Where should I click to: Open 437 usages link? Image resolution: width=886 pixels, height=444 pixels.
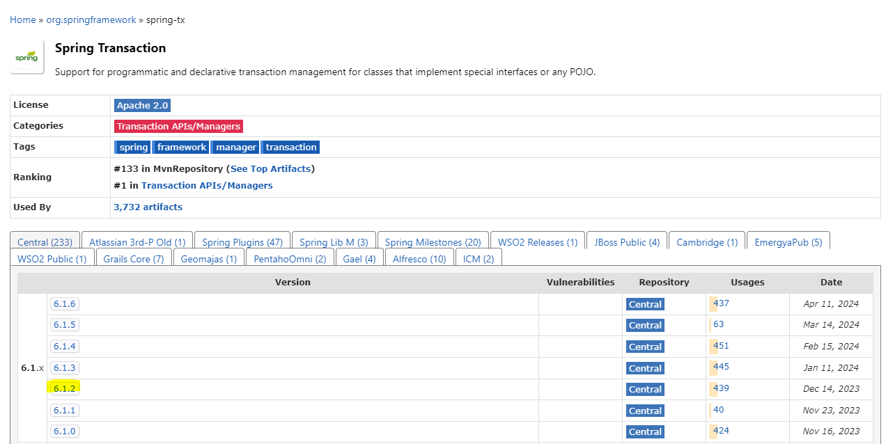pyautogui.click(x=721, y=303)
